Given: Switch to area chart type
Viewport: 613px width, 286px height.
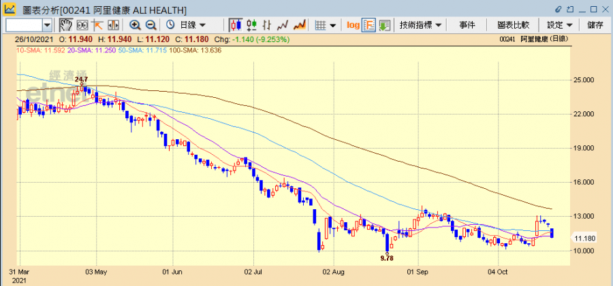Looking at the screenshot, I should [x=298, y=25].
